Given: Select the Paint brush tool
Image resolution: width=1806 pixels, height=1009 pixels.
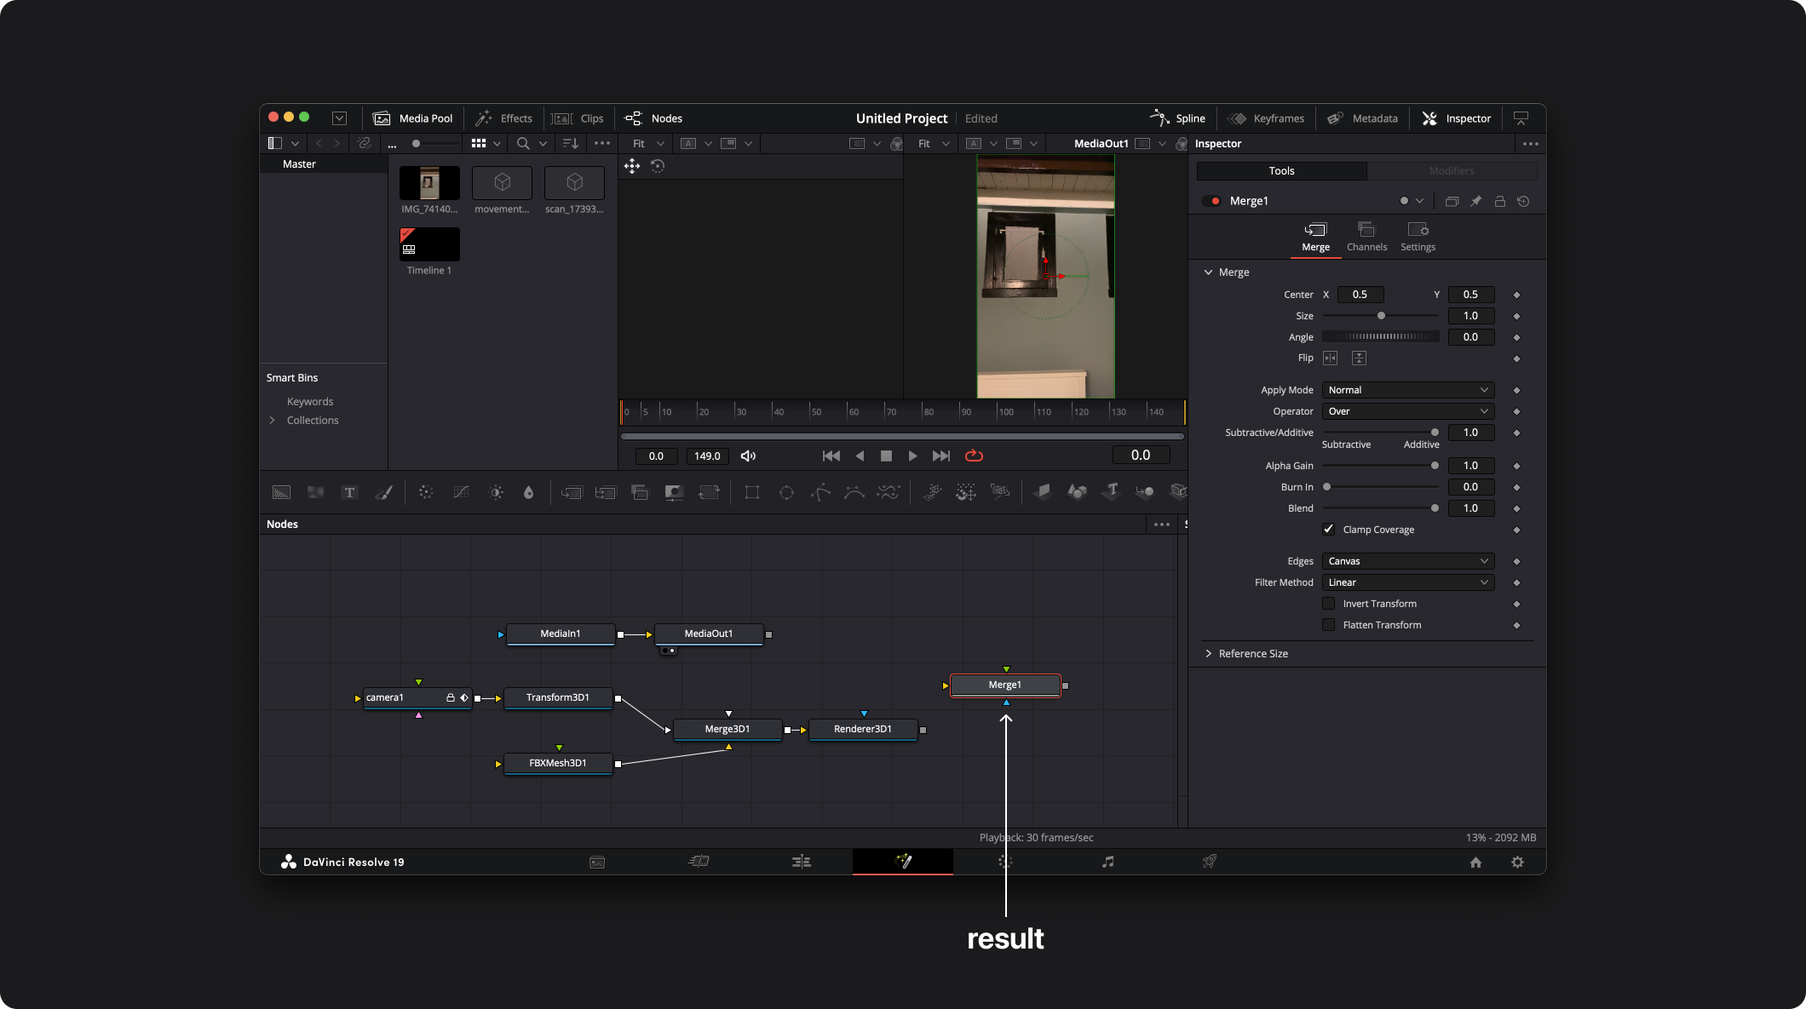Looking at the screenshot, I should (383, 492).
